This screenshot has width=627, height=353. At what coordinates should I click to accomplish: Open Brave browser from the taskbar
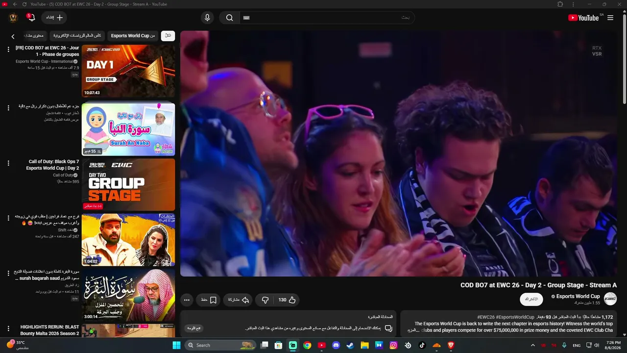[x=451, y=345]
